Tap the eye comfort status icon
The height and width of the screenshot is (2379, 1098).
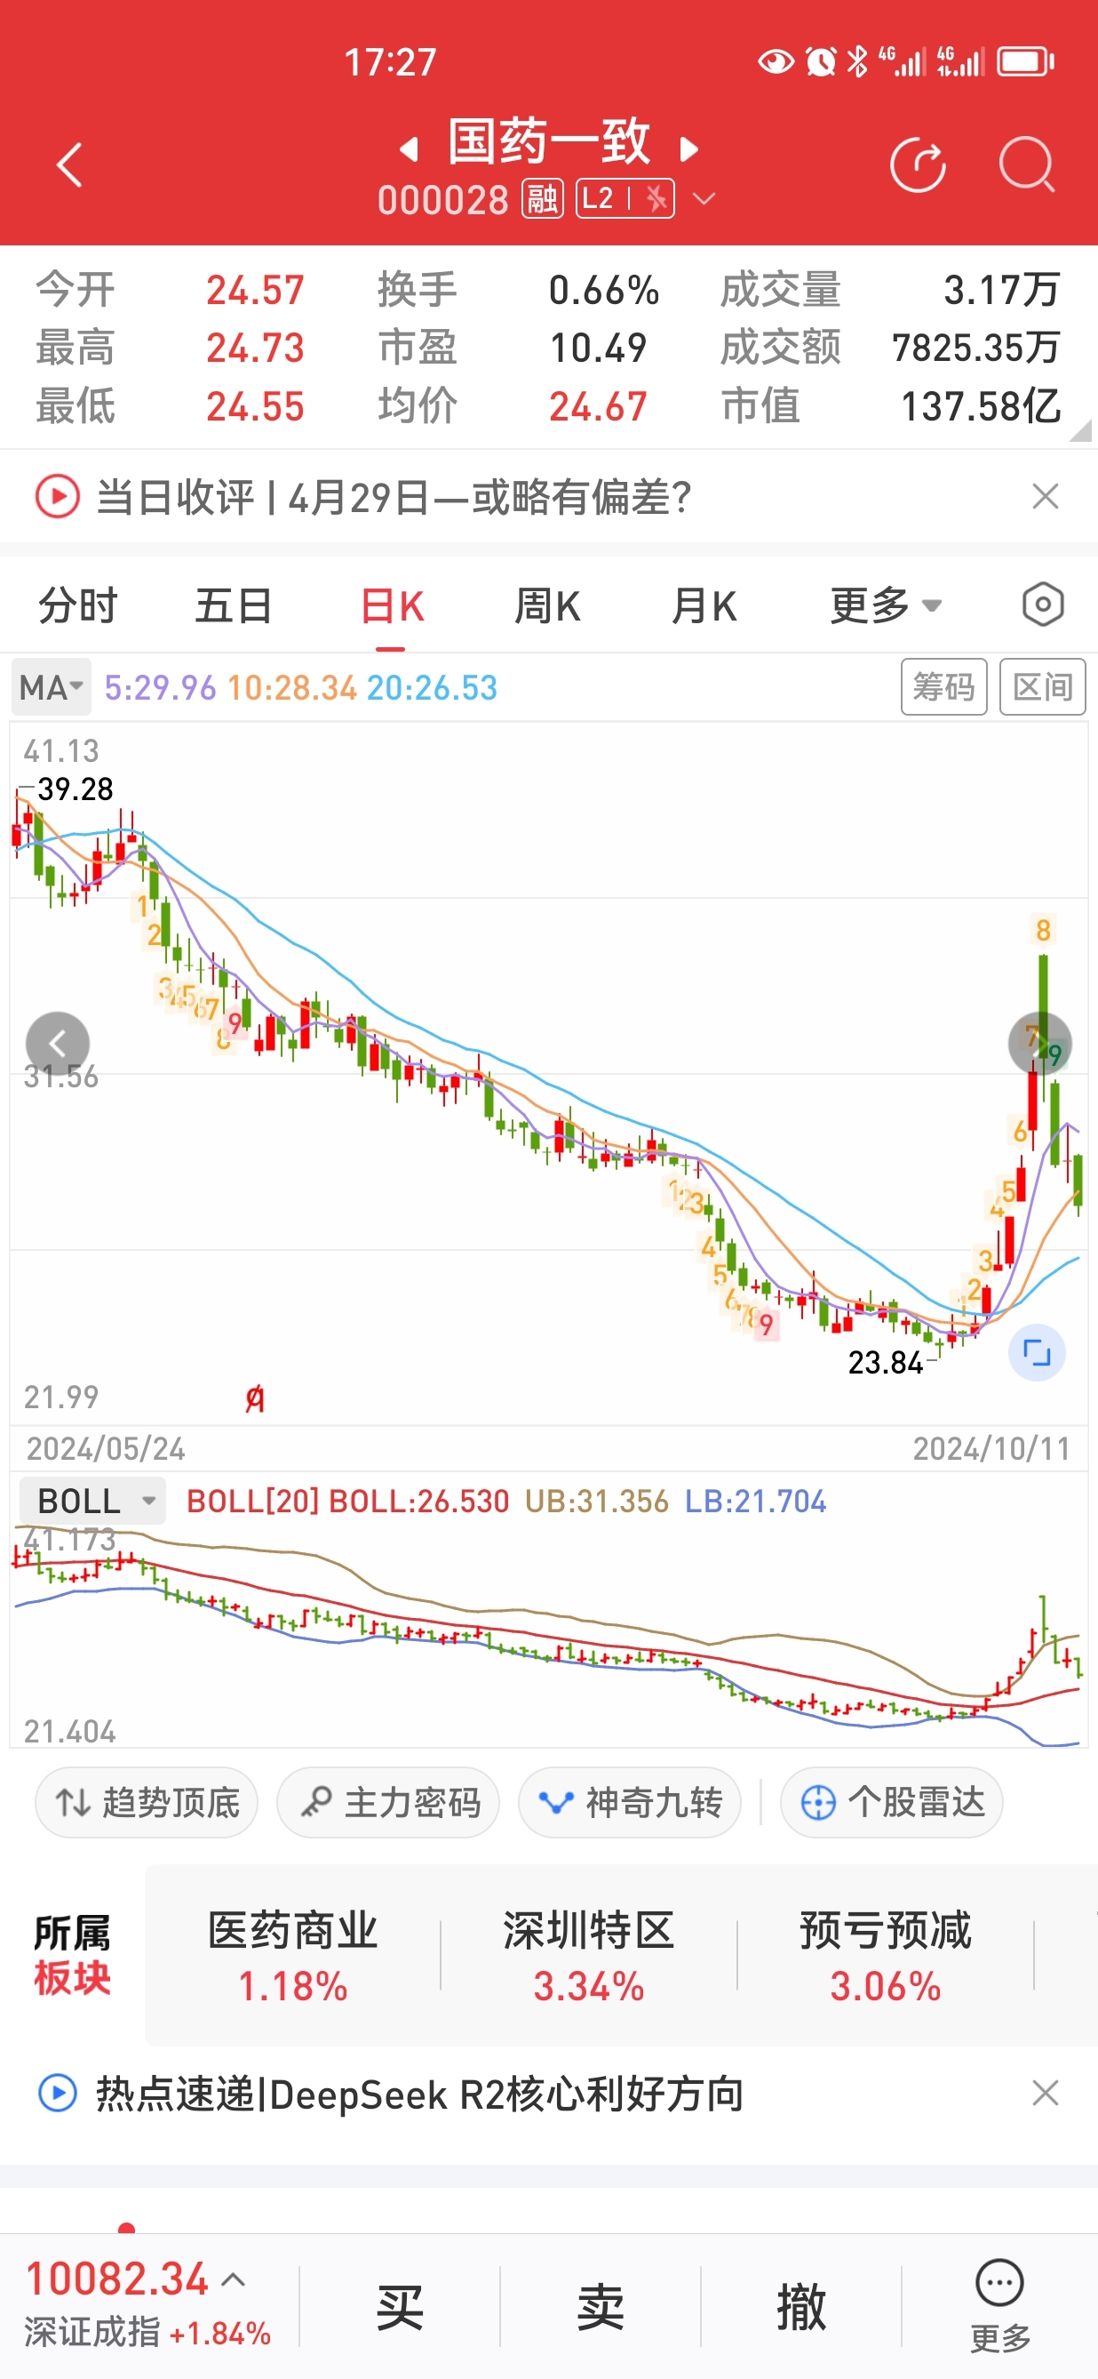click(x=776, y=62)
